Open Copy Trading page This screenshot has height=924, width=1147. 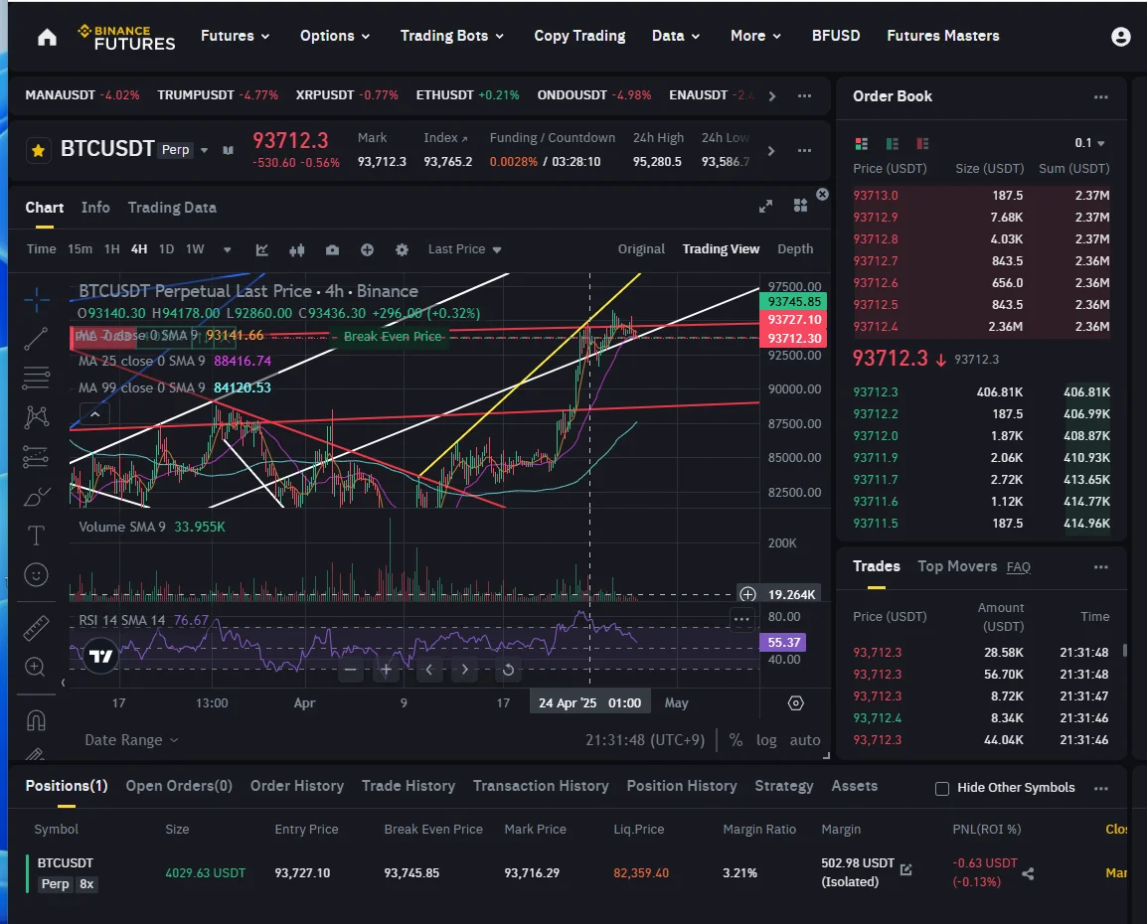579,36
